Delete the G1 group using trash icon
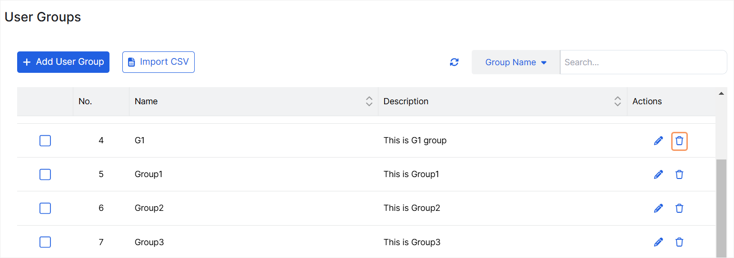Image resolution: width=734 pixels, height=258 pixels. 679,141
